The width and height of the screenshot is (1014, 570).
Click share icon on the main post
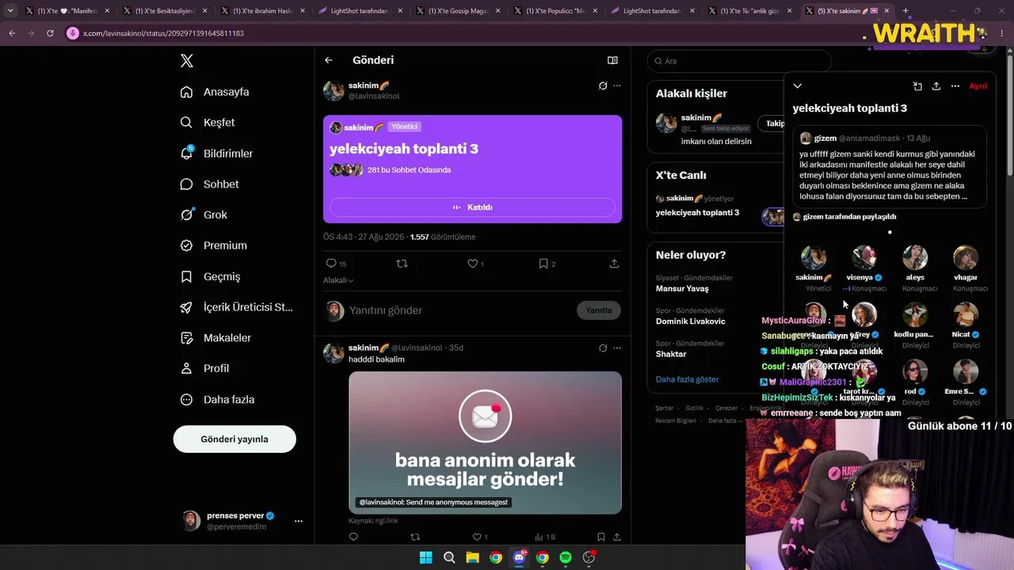614,264
